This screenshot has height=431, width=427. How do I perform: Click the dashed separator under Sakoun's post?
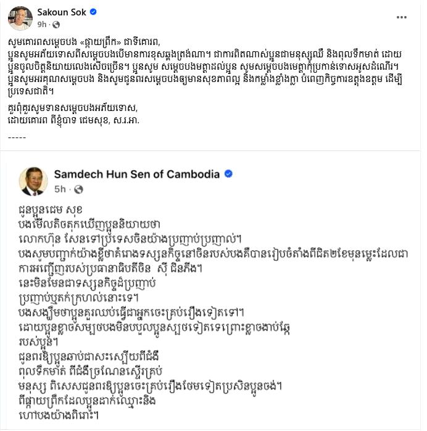17,137
